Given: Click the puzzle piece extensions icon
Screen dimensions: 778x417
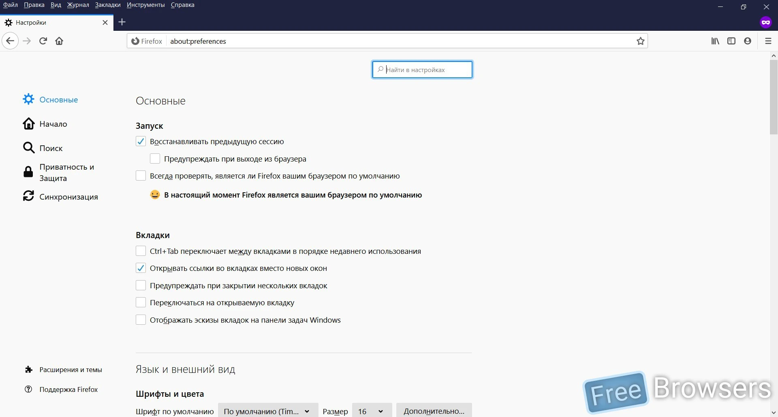Looking at the screenshot, I should click(28, 369).
